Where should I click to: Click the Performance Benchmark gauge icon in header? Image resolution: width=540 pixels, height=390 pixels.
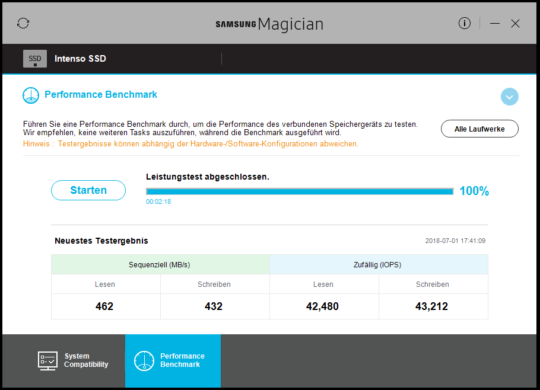click(x=31, y=95)
